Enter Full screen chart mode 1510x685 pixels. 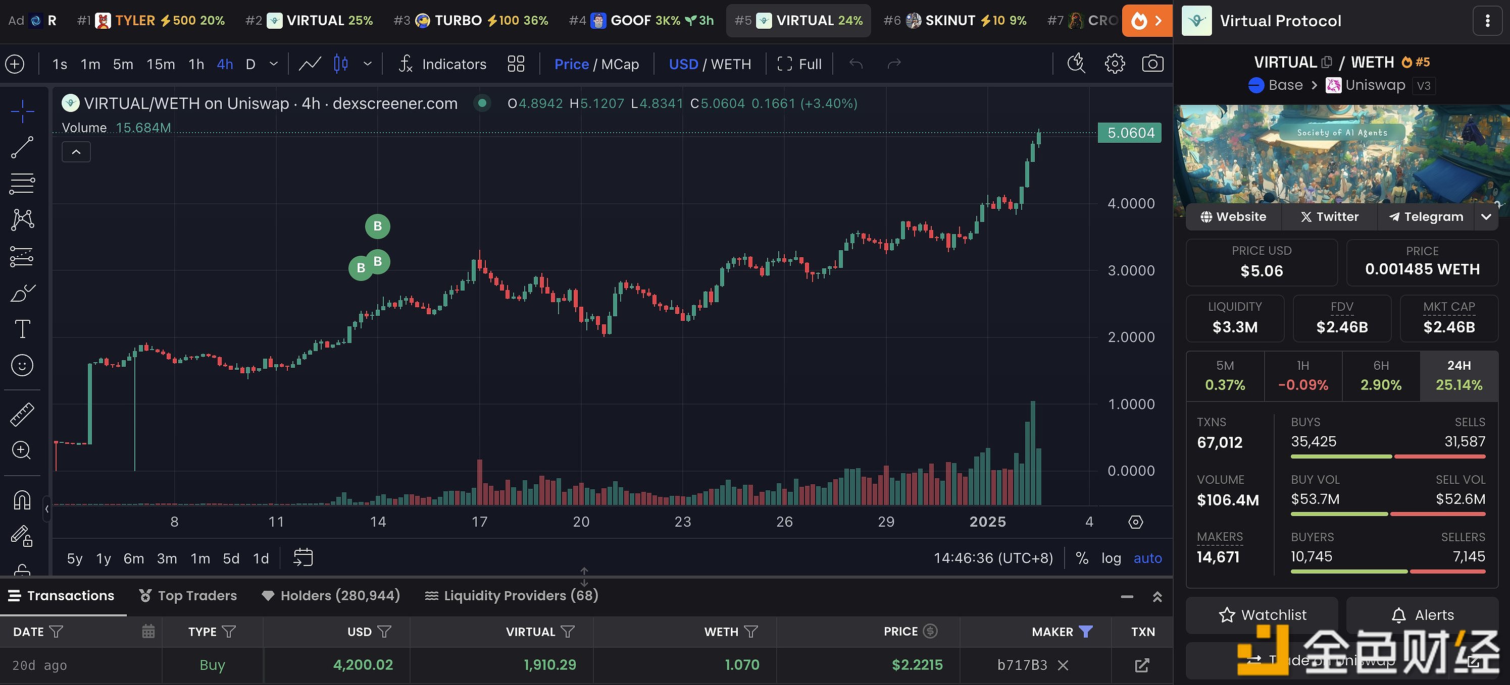[799, 64]
